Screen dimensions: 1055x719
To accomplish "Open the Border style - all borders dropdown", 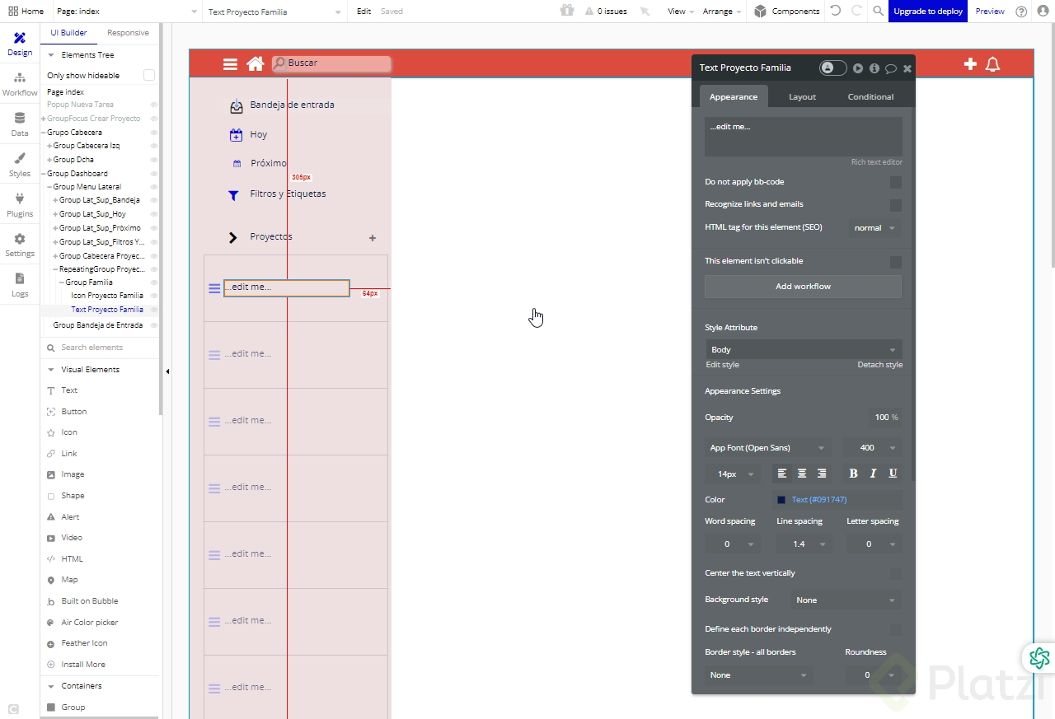I will (758, 675).
